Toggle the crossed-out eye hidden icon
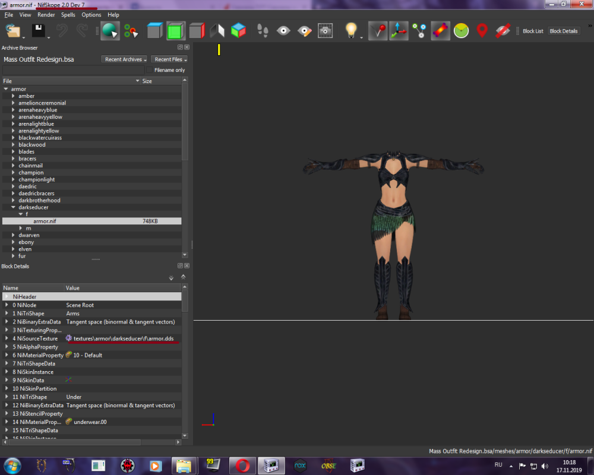The image size is (594, 475). point(503,31)
